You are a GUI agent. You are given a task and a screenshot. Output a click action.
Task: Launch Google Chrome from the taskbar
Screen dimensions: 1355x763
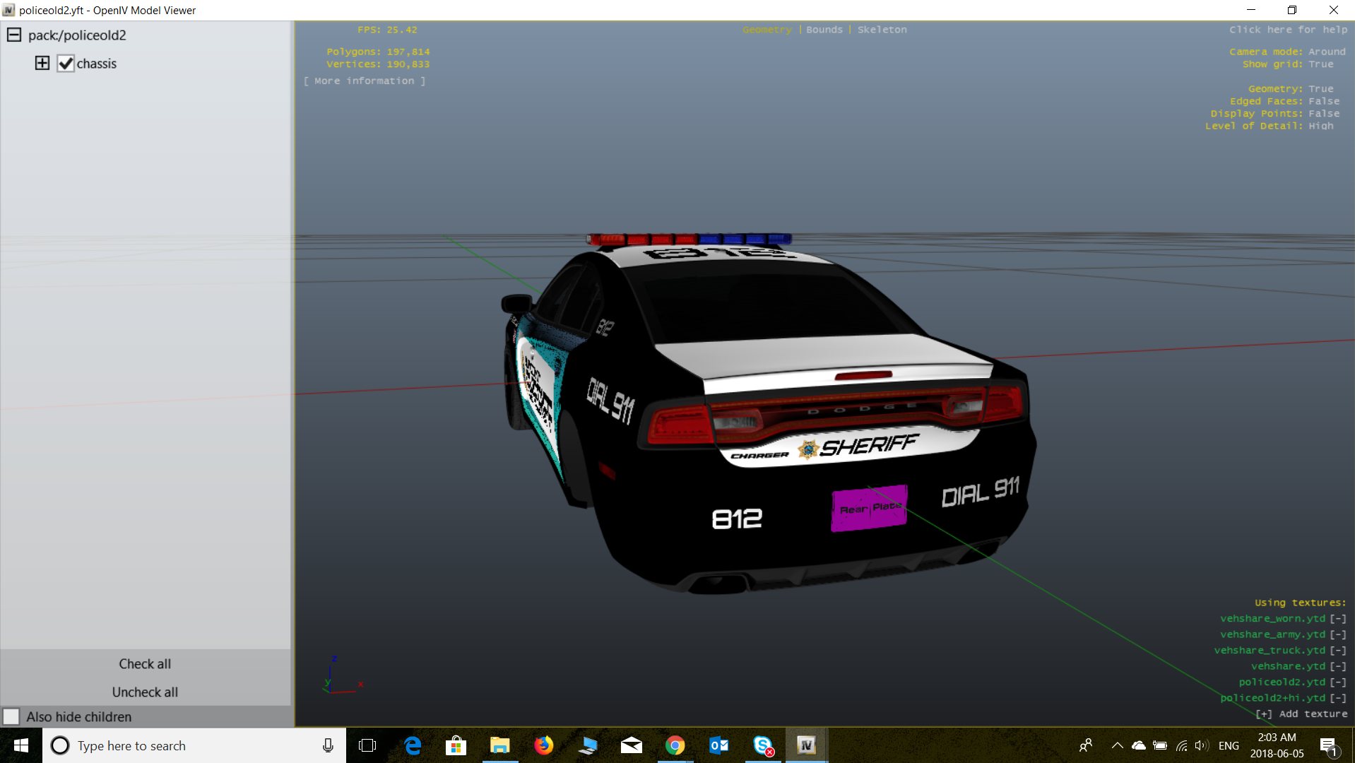675,745
